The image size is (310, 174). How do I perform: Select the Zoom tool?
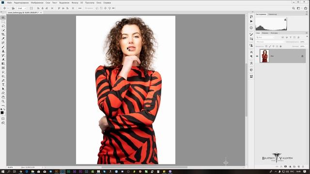click(x=3, y=101)
